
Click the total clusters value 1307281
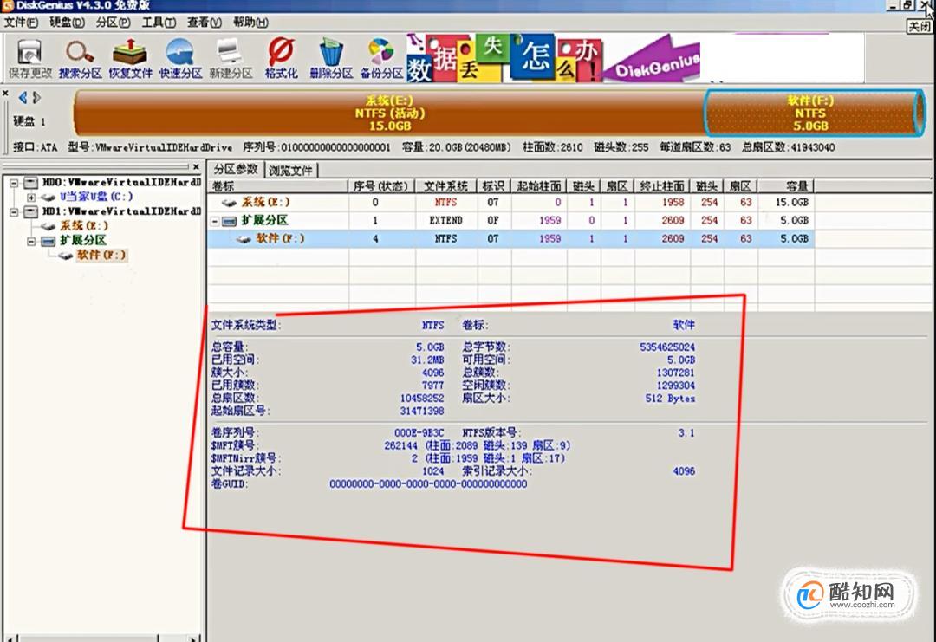676,373
